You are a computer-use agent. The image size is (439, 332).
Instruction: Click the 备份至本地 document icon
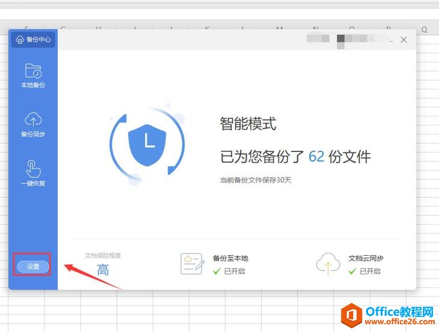[x=192, y=264]
